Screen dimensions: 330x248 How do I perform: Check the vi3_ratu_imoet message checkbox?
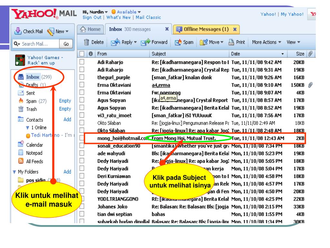pos(82,115)
